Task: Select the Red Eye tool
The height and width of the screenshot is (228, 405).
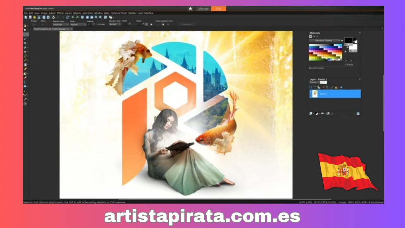Action: click(x=25, y=51)
